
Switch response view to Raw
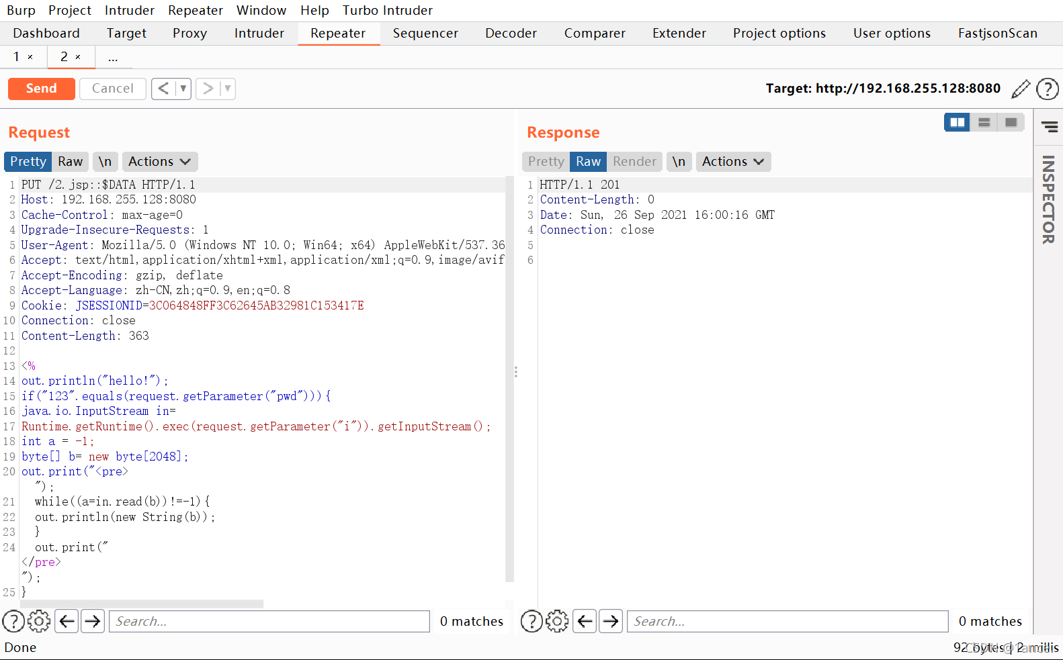[x=588, y=162]
